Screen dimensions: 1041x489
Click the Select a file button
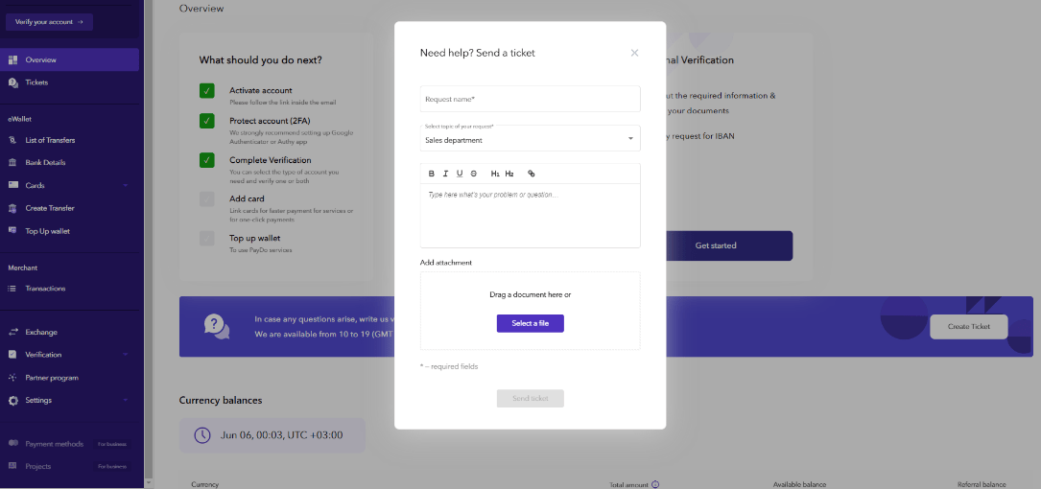(530, 323)
